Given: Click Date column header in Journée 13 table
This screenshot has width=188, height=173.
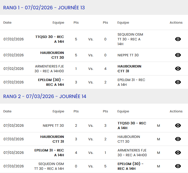Looking at the screenshot, I should click(7, 23).
